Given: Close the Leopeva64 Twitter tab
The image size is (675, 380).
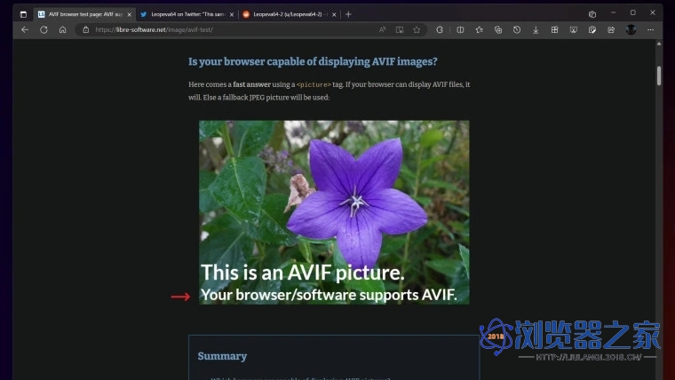Looking at the screenshot, I should (232, 14).
